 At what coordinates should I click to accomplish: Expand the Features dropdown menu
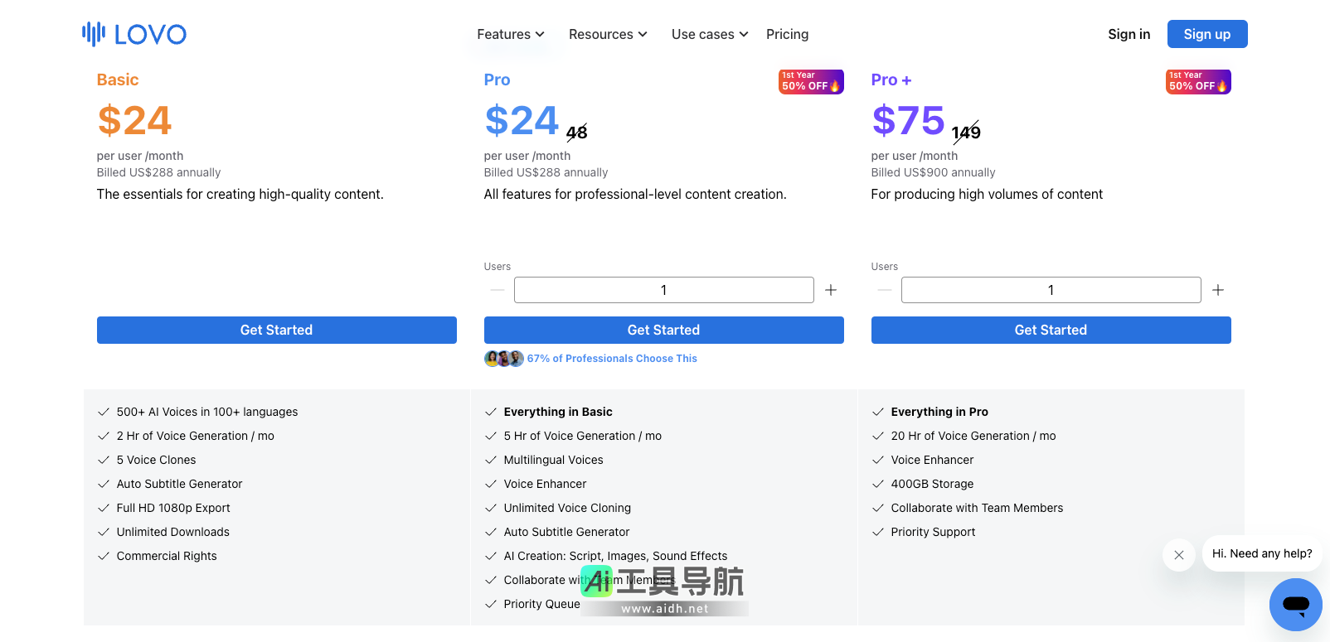(511, 34)
